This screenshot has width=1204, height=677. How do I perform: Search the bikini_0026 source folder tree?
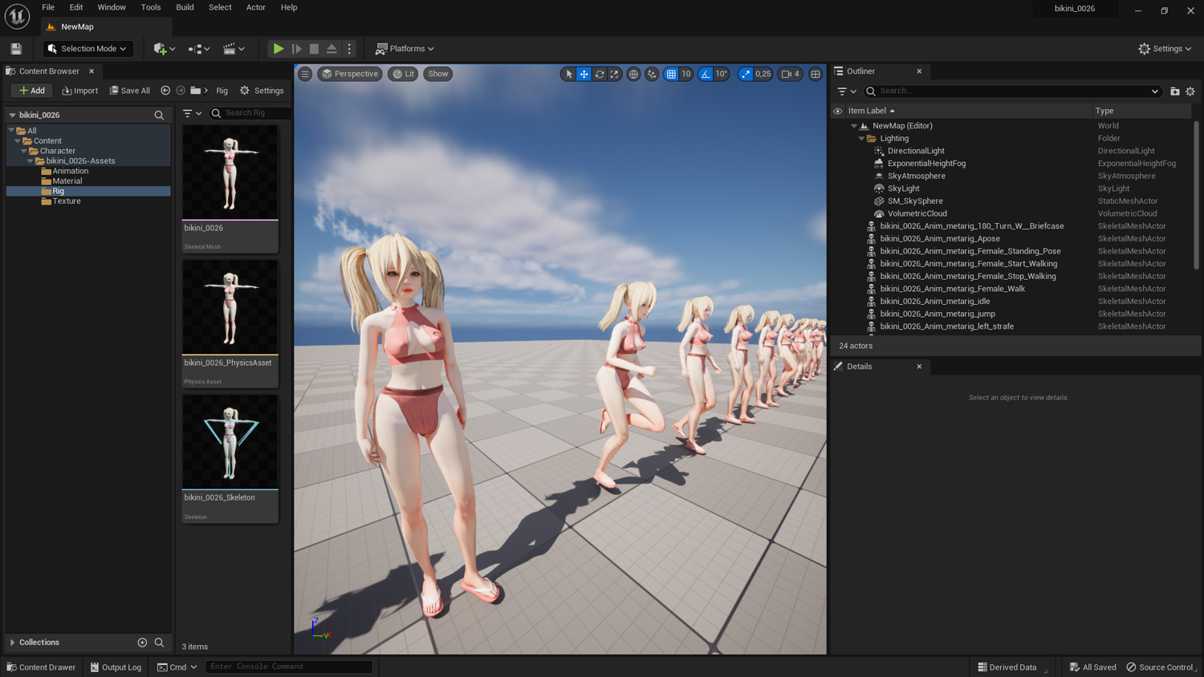(x=159, y=116)
